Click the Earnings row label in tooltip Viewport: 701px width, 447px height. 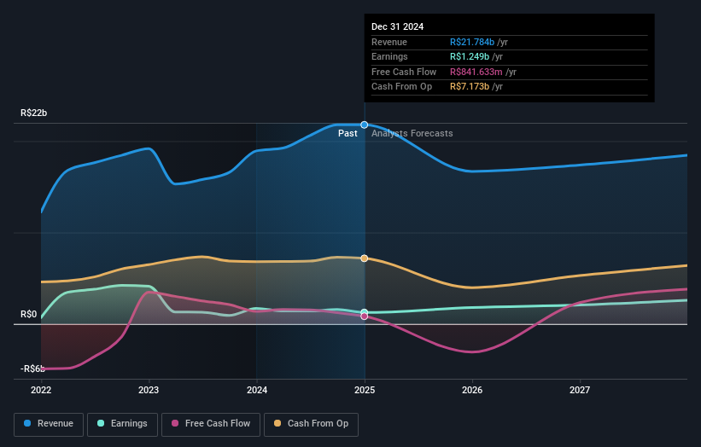(389, 56)
